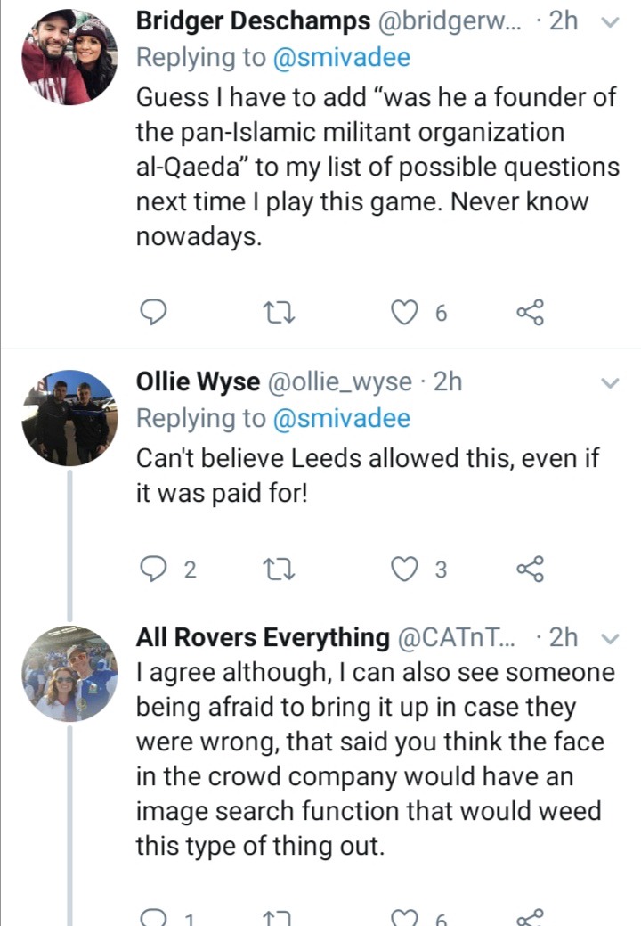641x926 pixels.
Task: Tap @smivadee mention in Ollie Wyse's reply
Action: (342, 418)
